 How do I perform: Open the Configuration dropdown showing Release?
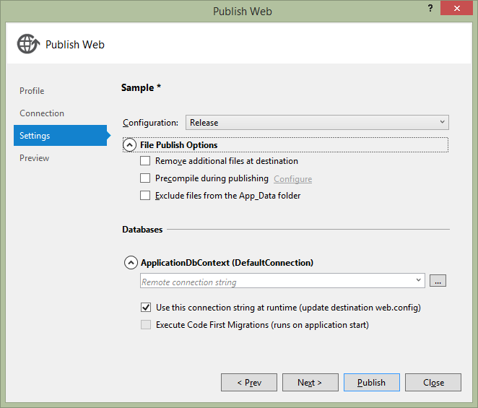pyautogui.click(x=317, y=123)
